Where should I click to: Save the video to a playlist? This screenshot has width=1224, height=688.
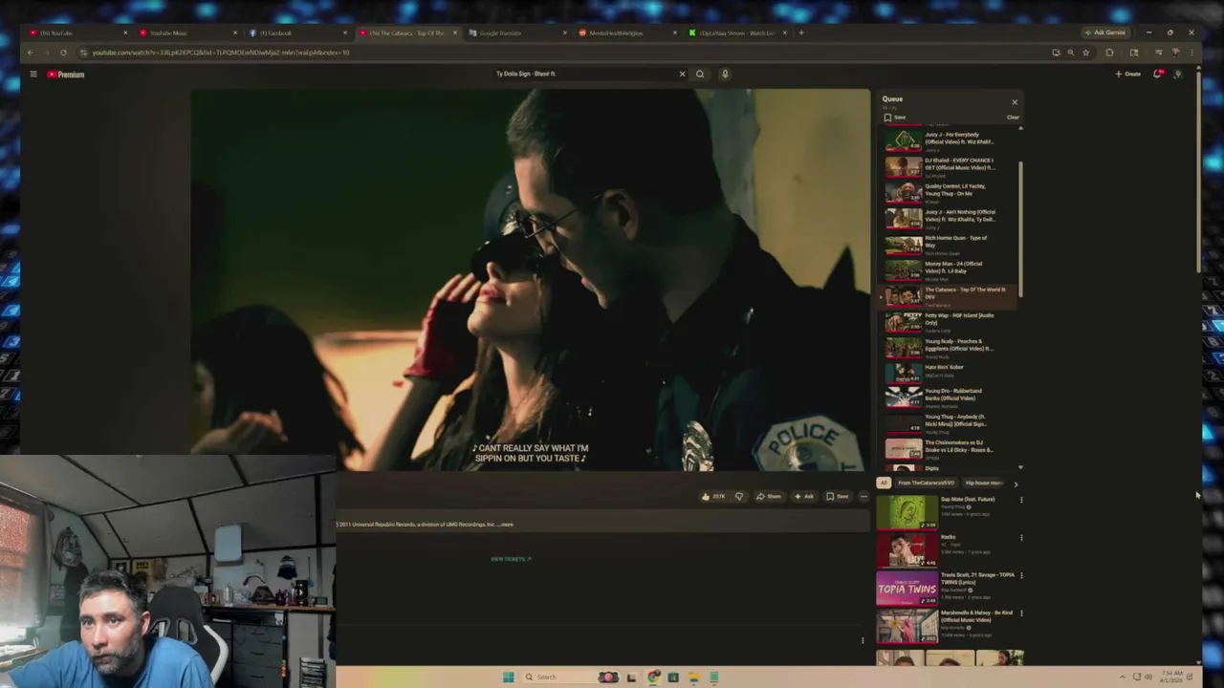pos(837,497)
